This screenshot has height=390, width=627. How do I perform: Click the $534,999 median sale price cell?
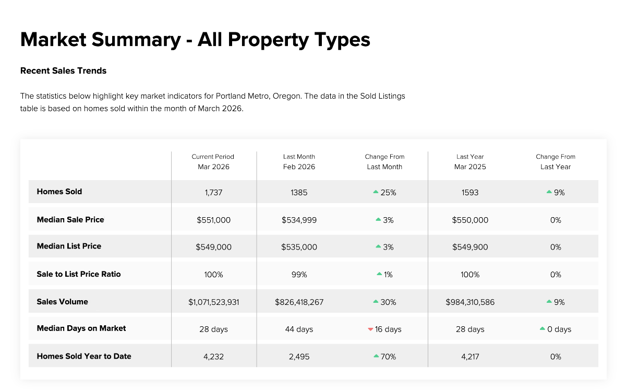click(299, 220)
